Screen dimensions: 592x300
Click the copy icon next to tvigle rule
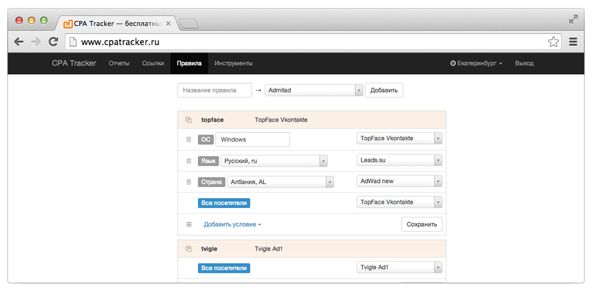pyautogui.click(x=189, y=249)
